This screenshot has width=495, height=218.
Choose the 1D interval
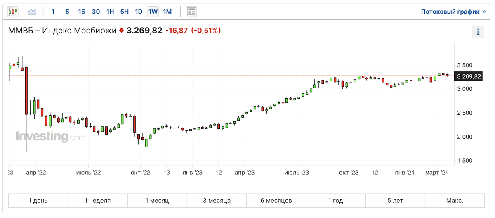click(139, 12)
